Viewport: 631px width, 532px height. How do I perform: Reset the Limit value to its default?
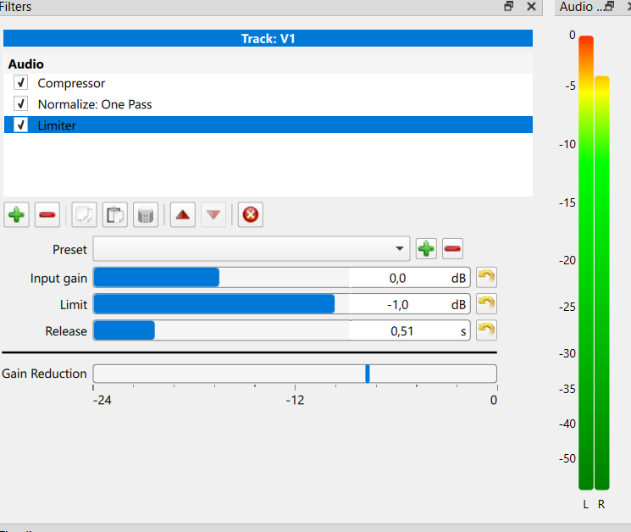tap(486, 304)
